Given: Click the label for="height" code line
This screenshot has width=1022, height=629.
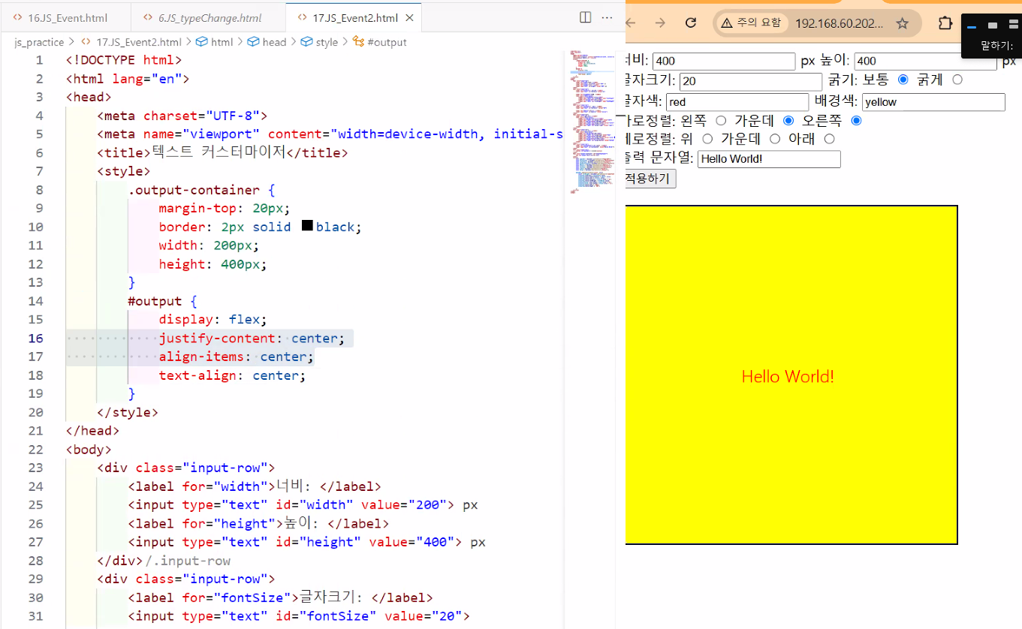Looking at the screenshot, I should click(258, 524).
